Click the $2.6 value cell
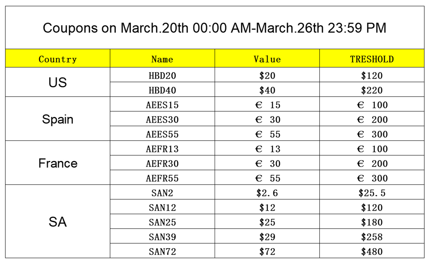Image resolution: width=430 pixels, height=264 pixels. 267,193
